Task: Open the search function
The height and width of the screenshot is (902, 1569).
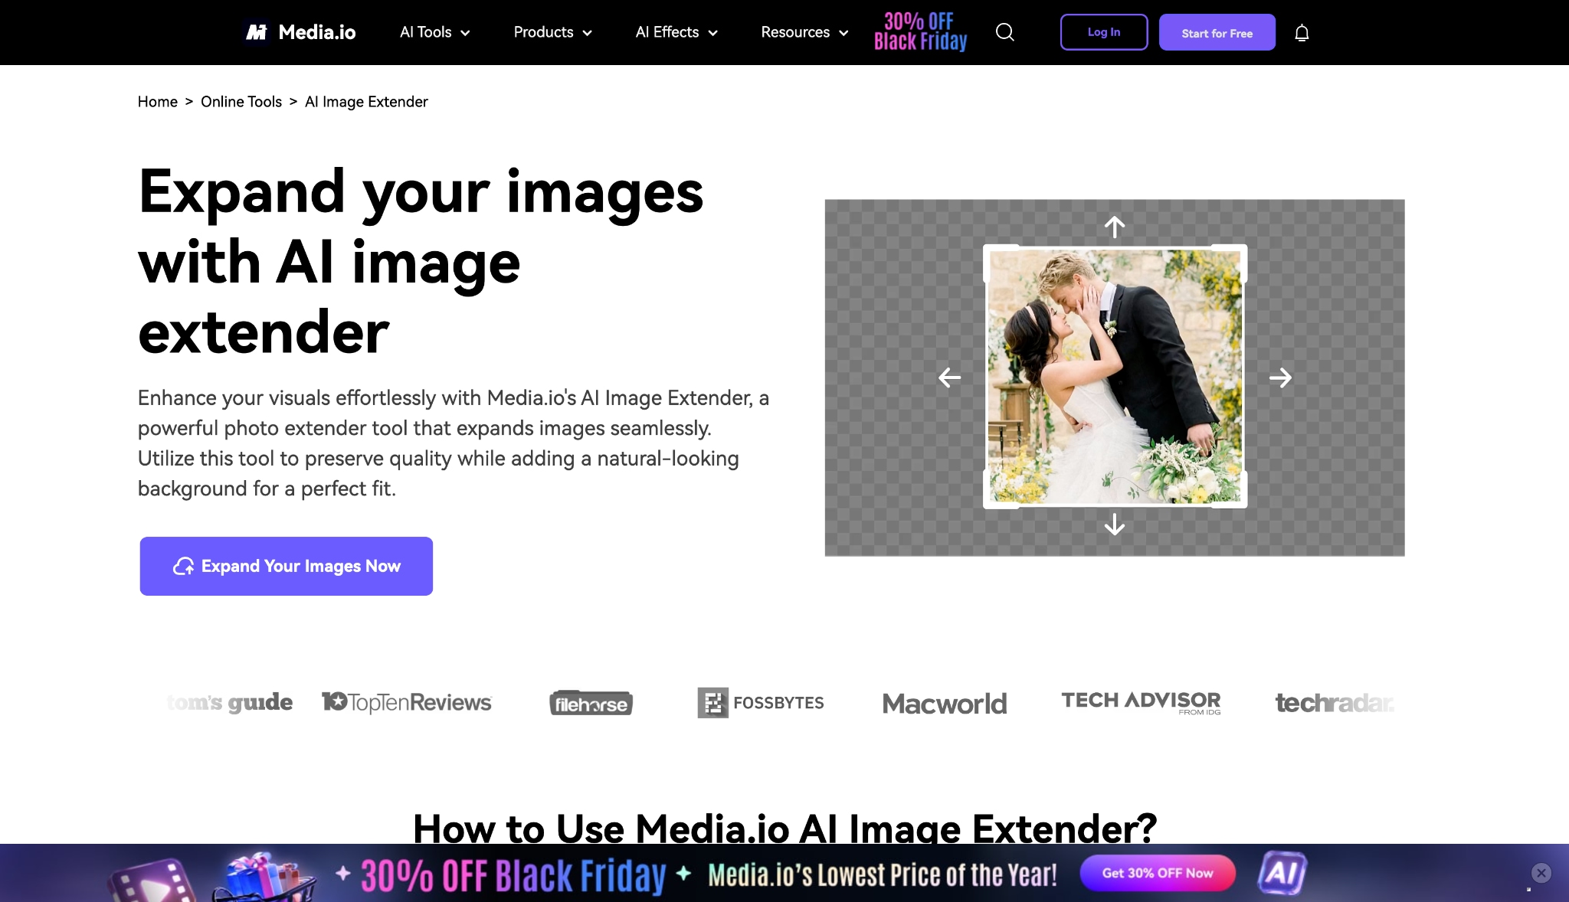Action: point(1006,32)
